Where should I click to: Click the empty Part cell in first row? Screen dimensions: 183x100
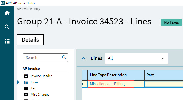point(164,84)
